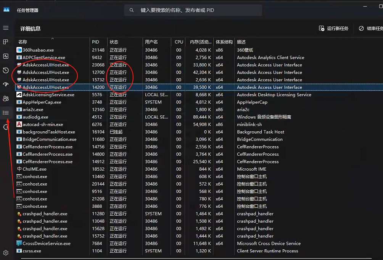Click description 'Windows 音频设备图形隔离'

coord(264,117)
